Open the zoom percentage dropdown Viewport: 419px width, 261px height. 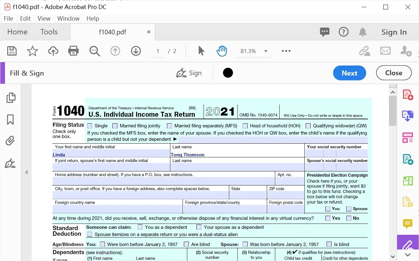[x=266, y=51]
